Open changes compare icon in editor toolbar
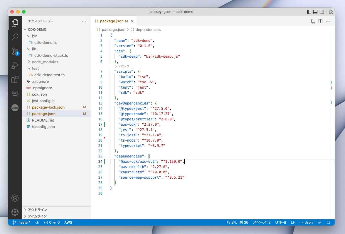 (313, 21)
